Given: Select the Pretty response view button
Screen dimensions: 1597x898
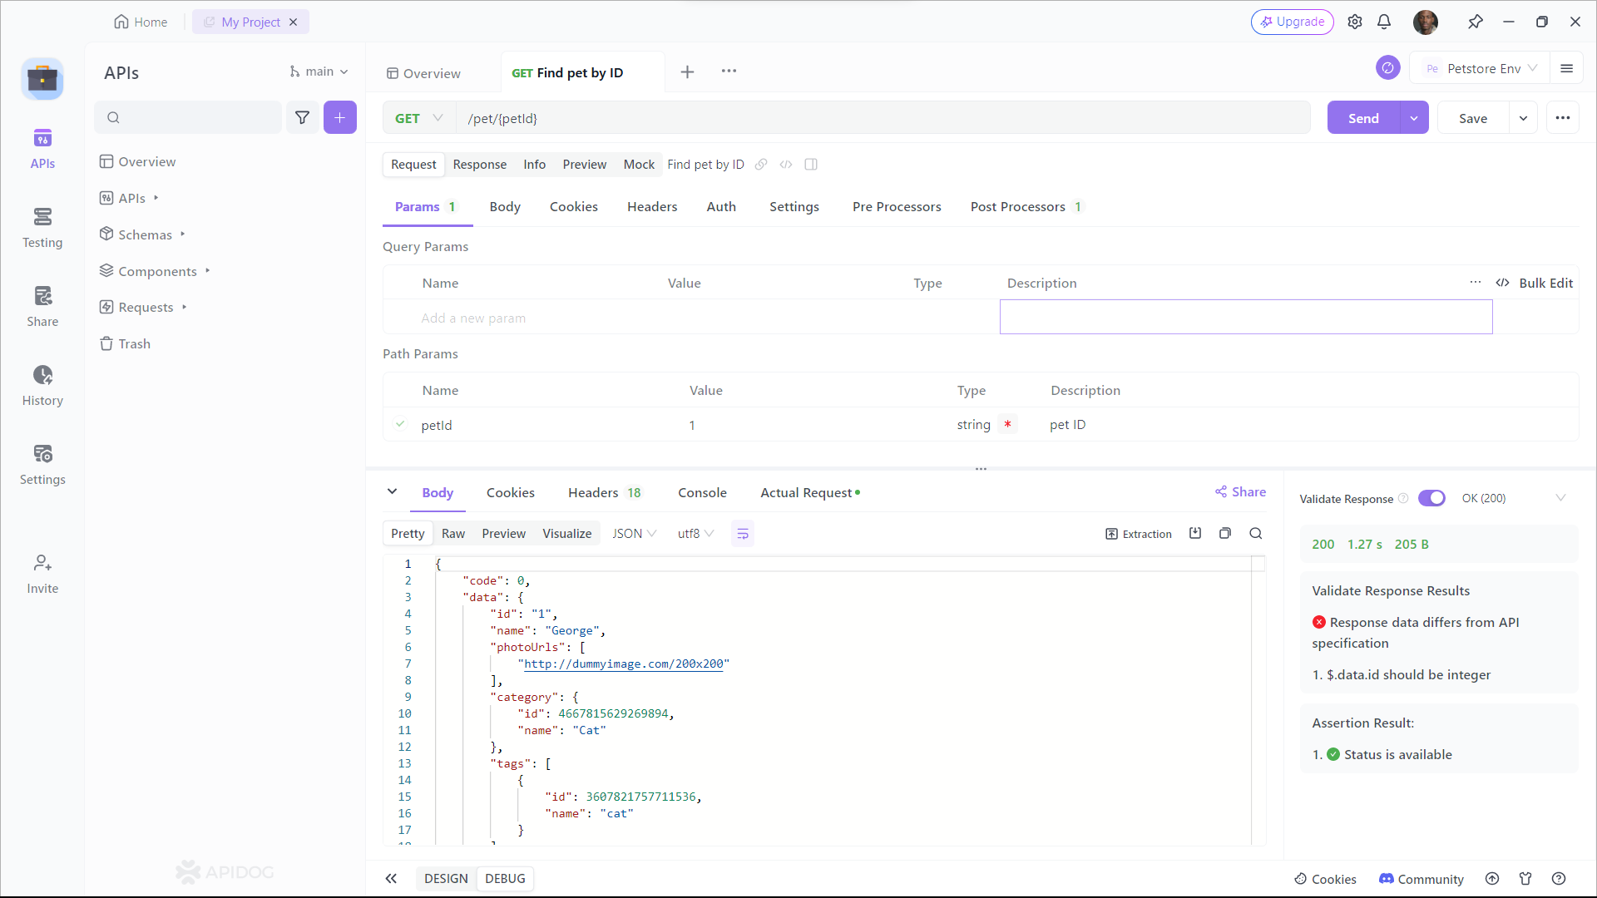Looking at the screenshot, I should click(x=407, y=534).
